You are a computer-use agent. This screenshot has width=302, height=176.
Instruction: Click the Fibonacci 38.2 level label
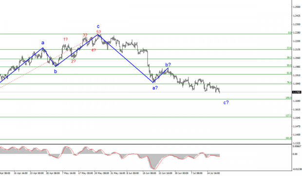click(289, 58)
